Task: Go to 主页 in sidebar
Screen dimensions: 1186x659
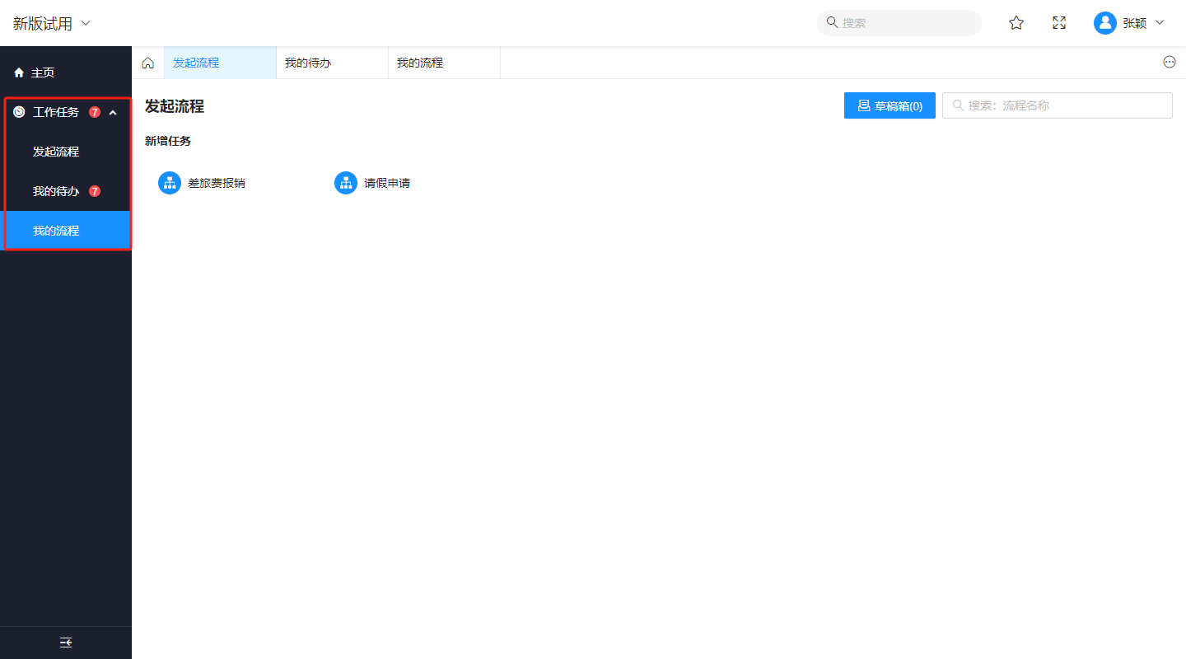Action: click(x=43, y=72)
